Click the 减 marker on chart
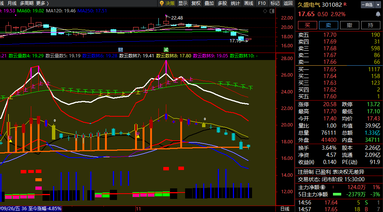The height and width of the screenshot is (212, 383). [x=166, y=50]
